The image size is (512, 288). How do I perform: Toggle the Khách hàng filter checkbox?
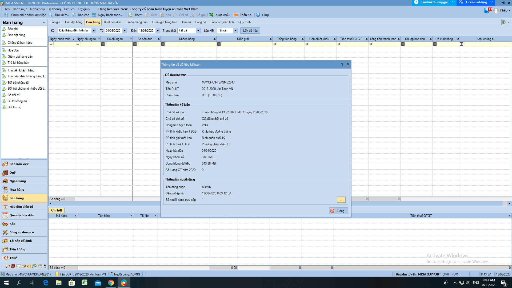(x=163, y=44)
